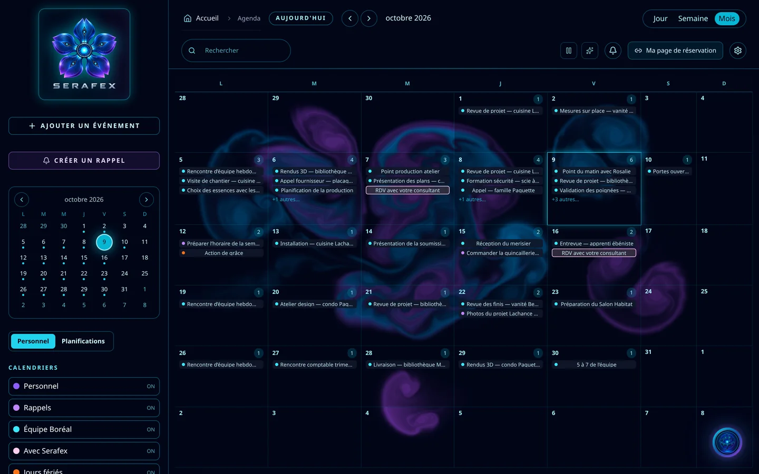Click the Aujourd'hui button
This screenshot has width=759, height=474.
tap(301, 18)
